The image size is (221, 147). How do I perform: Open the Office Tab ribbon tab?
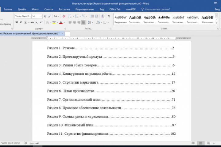(115, 9)
